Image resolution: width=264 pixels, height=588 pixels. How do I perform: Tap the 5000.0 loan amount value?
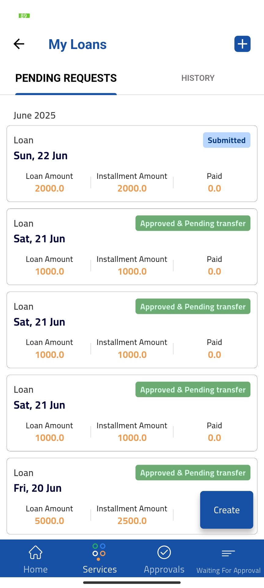click(50, 521)
